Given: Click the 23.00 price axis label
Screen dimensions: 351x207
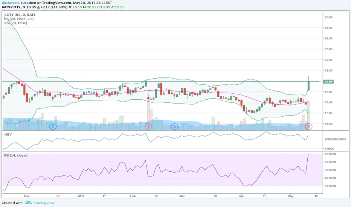Looking at the screenshot, I should coord(328,49).
